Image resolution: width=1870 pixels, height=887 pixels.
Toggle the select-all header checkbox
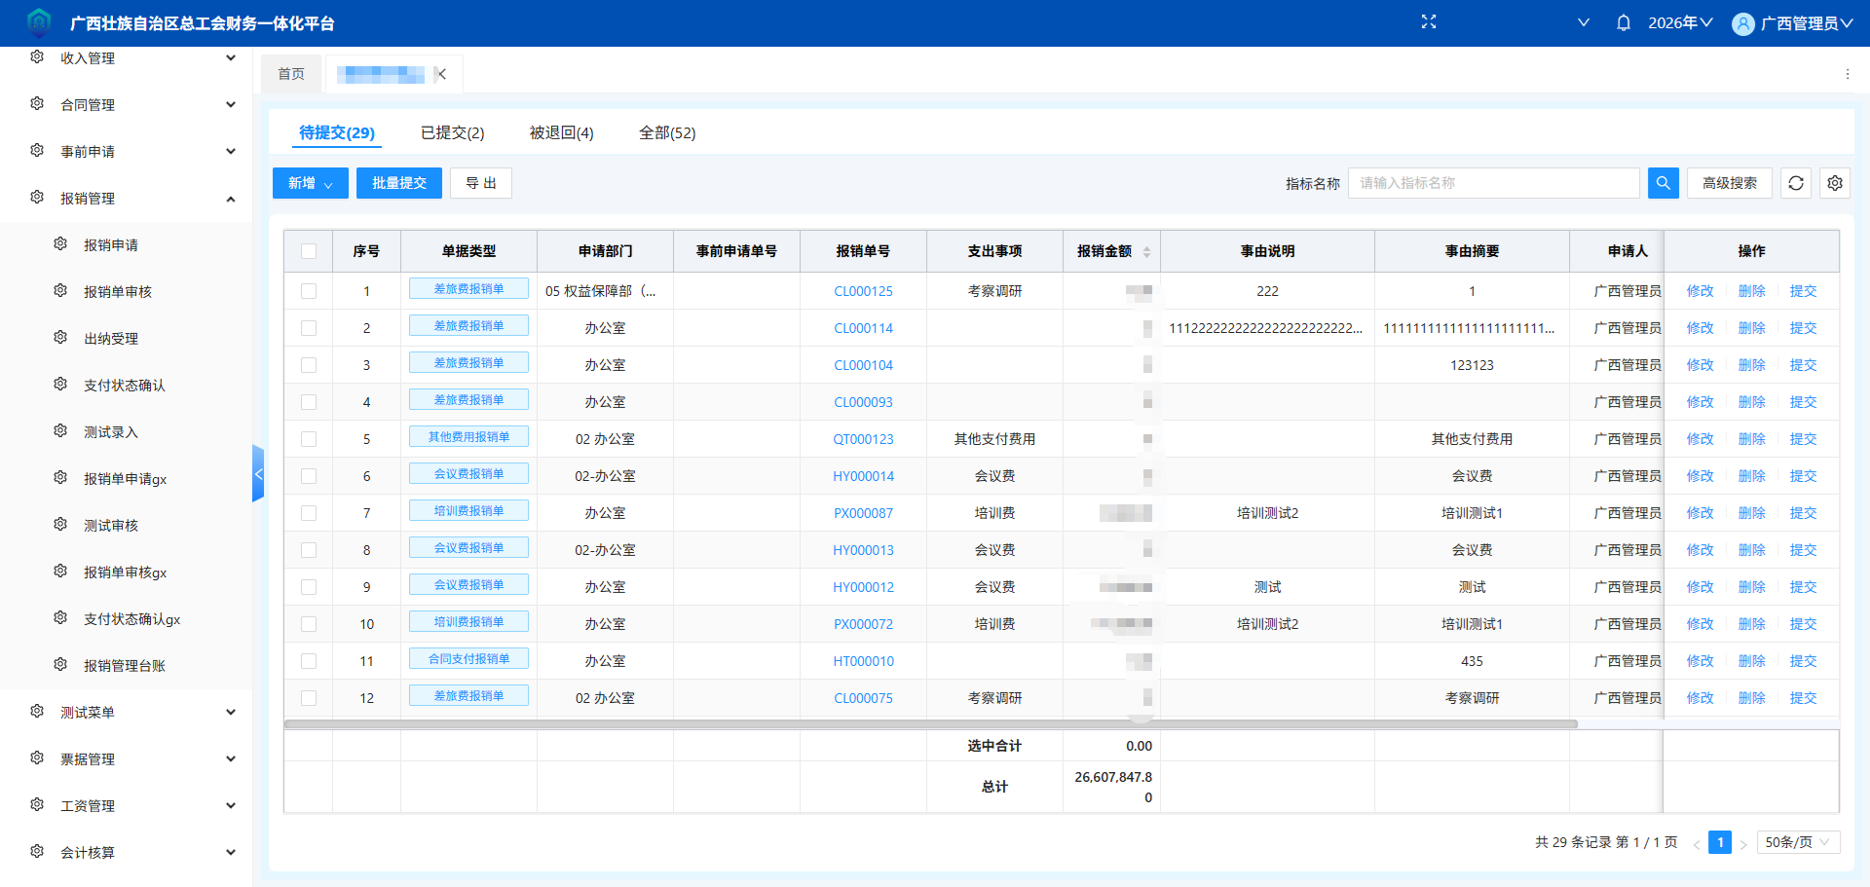pos(309,251)
